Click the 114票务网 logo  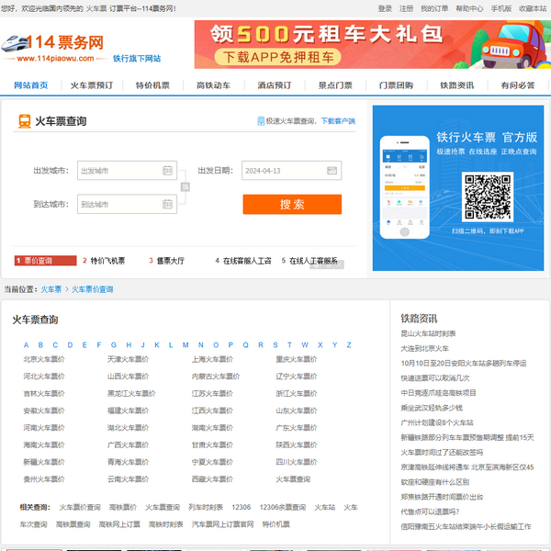tap(53, 44)
